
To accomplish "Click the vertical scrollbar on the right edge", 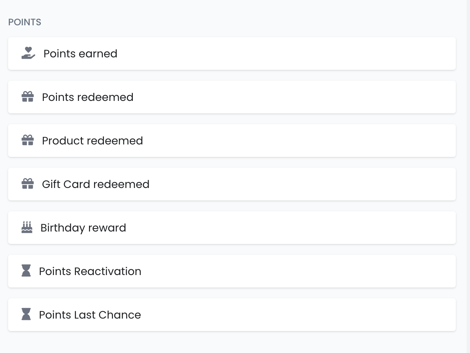I will pyautogui.click(x=468, y=169).
